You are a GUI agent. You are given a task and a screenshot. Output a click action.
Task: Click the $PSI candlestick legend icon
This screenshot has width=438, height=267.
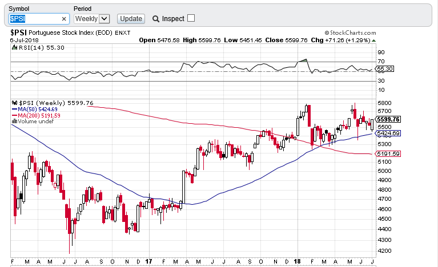click(14, 103)
